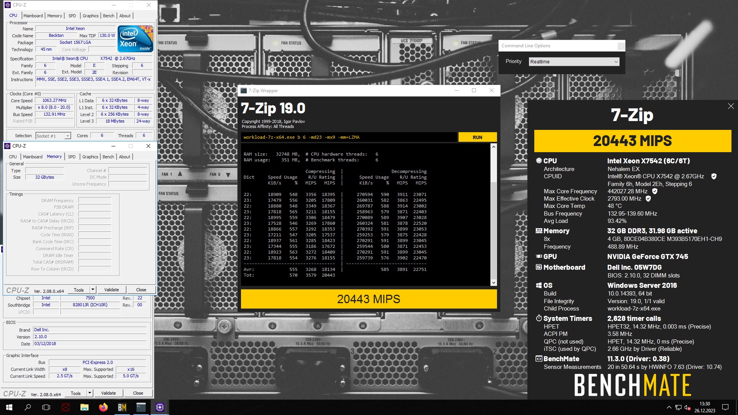Click the shield beside Max Effective Clock
The image size is (738, 415).
[x=648, y=199]
